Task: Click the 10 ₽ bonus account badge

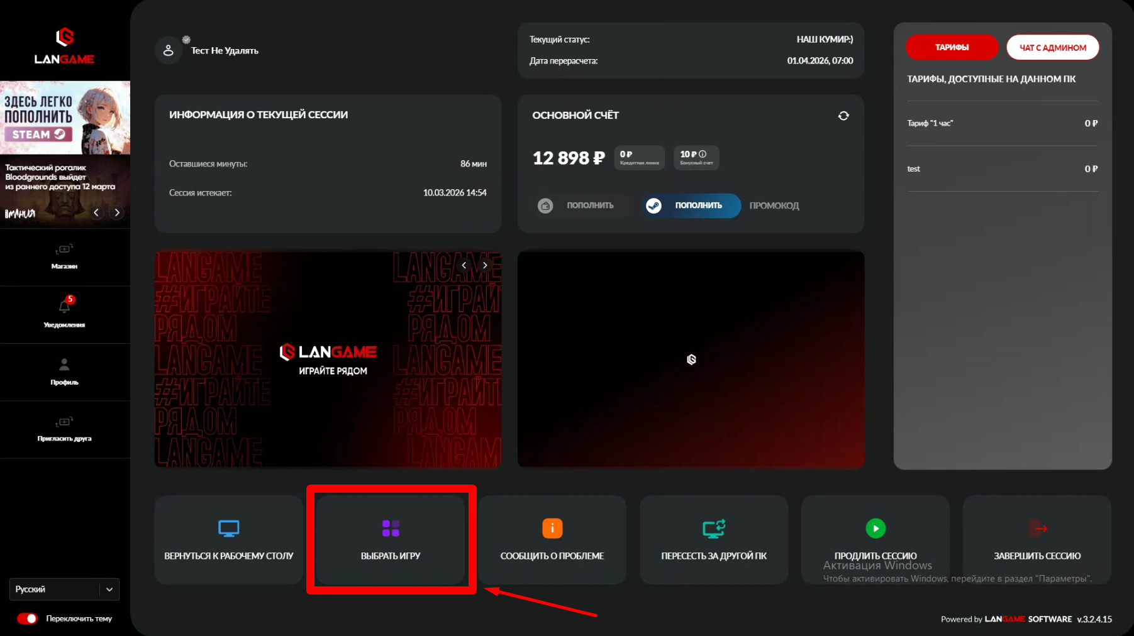Action: 696,157
